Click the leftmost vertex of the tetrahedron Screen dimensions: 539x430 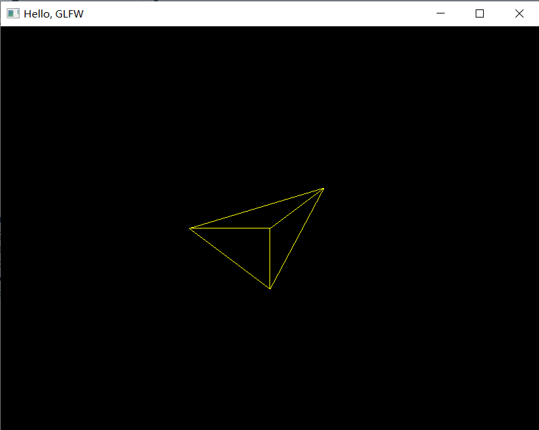pos(190,228)
